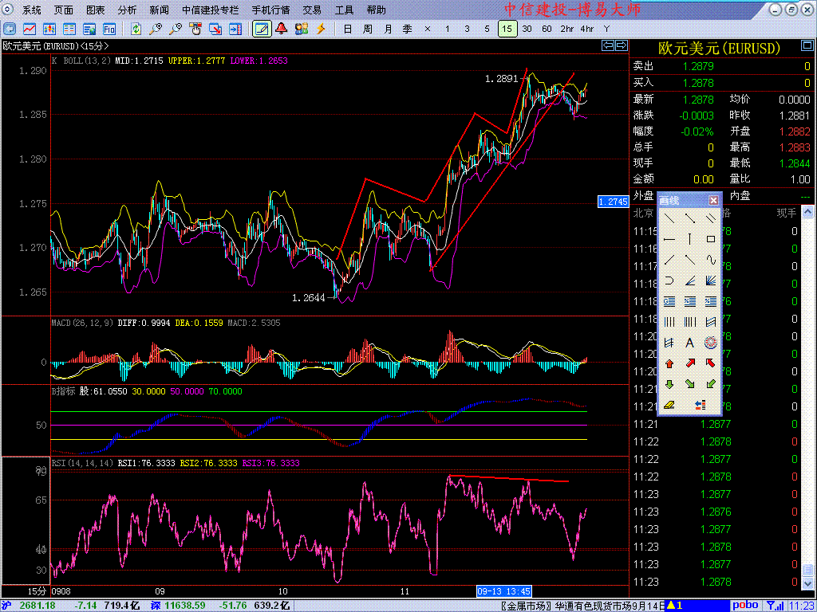
Task: Toggle the drawing tools pencil button
Action: (261, 29)
